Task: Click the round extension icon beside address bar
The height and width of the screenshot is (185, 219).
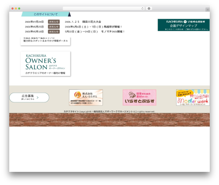Action: point(149,8)
